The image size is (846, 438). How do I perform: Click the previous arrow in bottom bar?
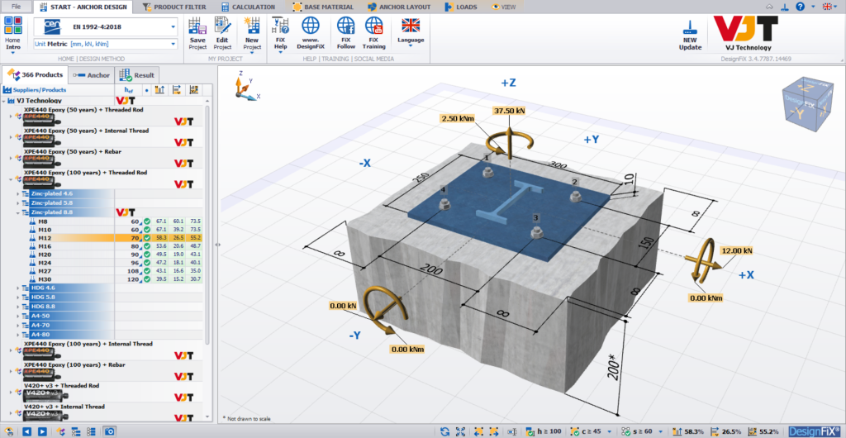click(26, 431)
